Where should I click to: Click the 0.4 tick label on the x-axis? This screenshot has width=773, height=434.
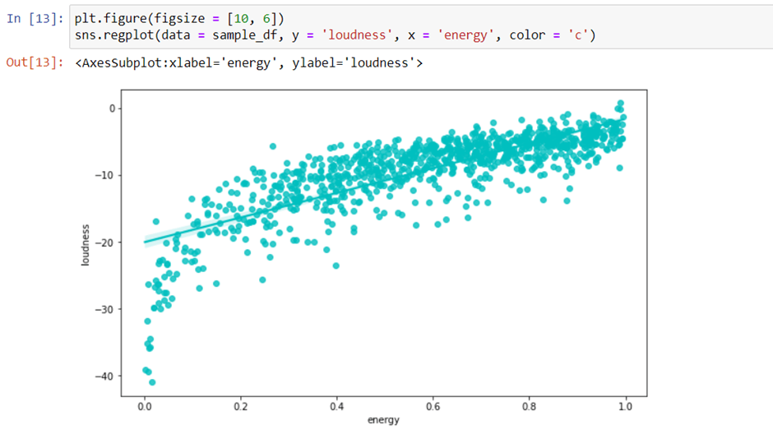point(336,406)
